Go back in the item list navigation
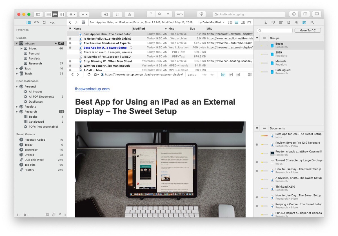This screenshot has height=236, width=338. 70,22
